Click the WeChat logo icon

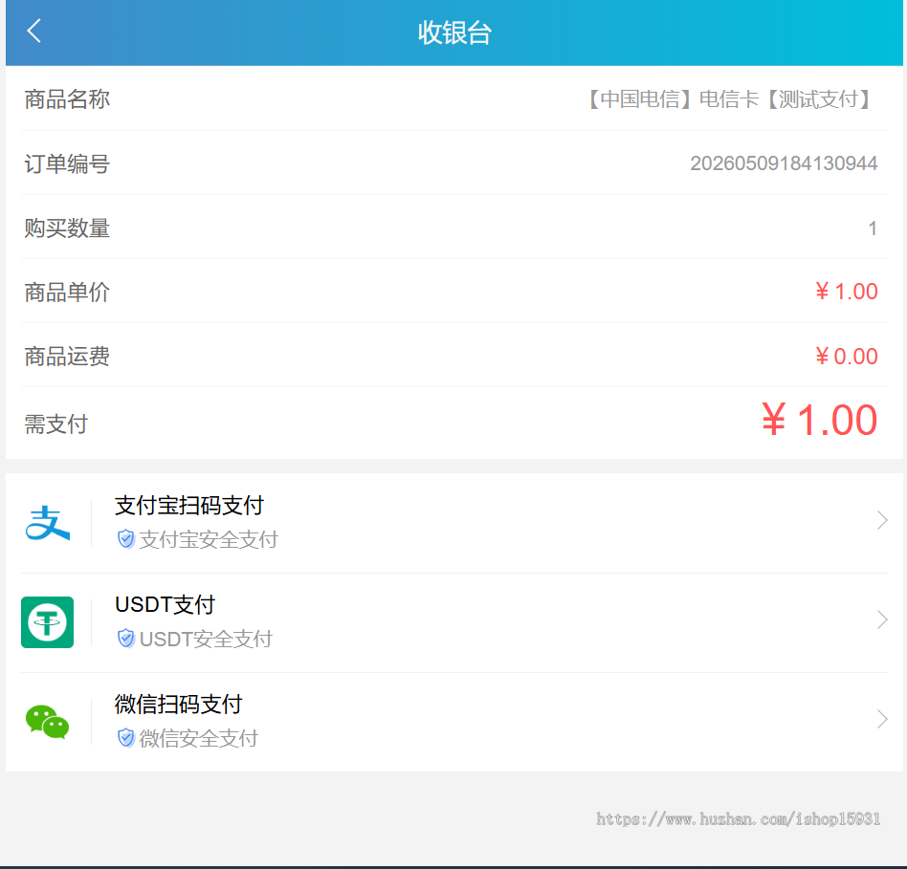click(48, 722)
